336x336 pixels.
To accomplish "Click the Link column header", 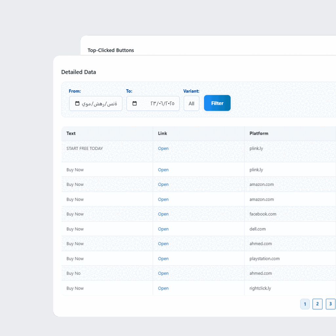I will click(x=162, y=134).
